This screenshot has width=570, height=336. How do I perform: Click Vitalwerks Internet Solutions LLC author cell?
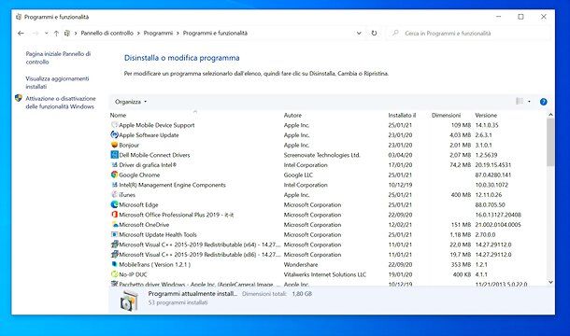pos(325,274)
